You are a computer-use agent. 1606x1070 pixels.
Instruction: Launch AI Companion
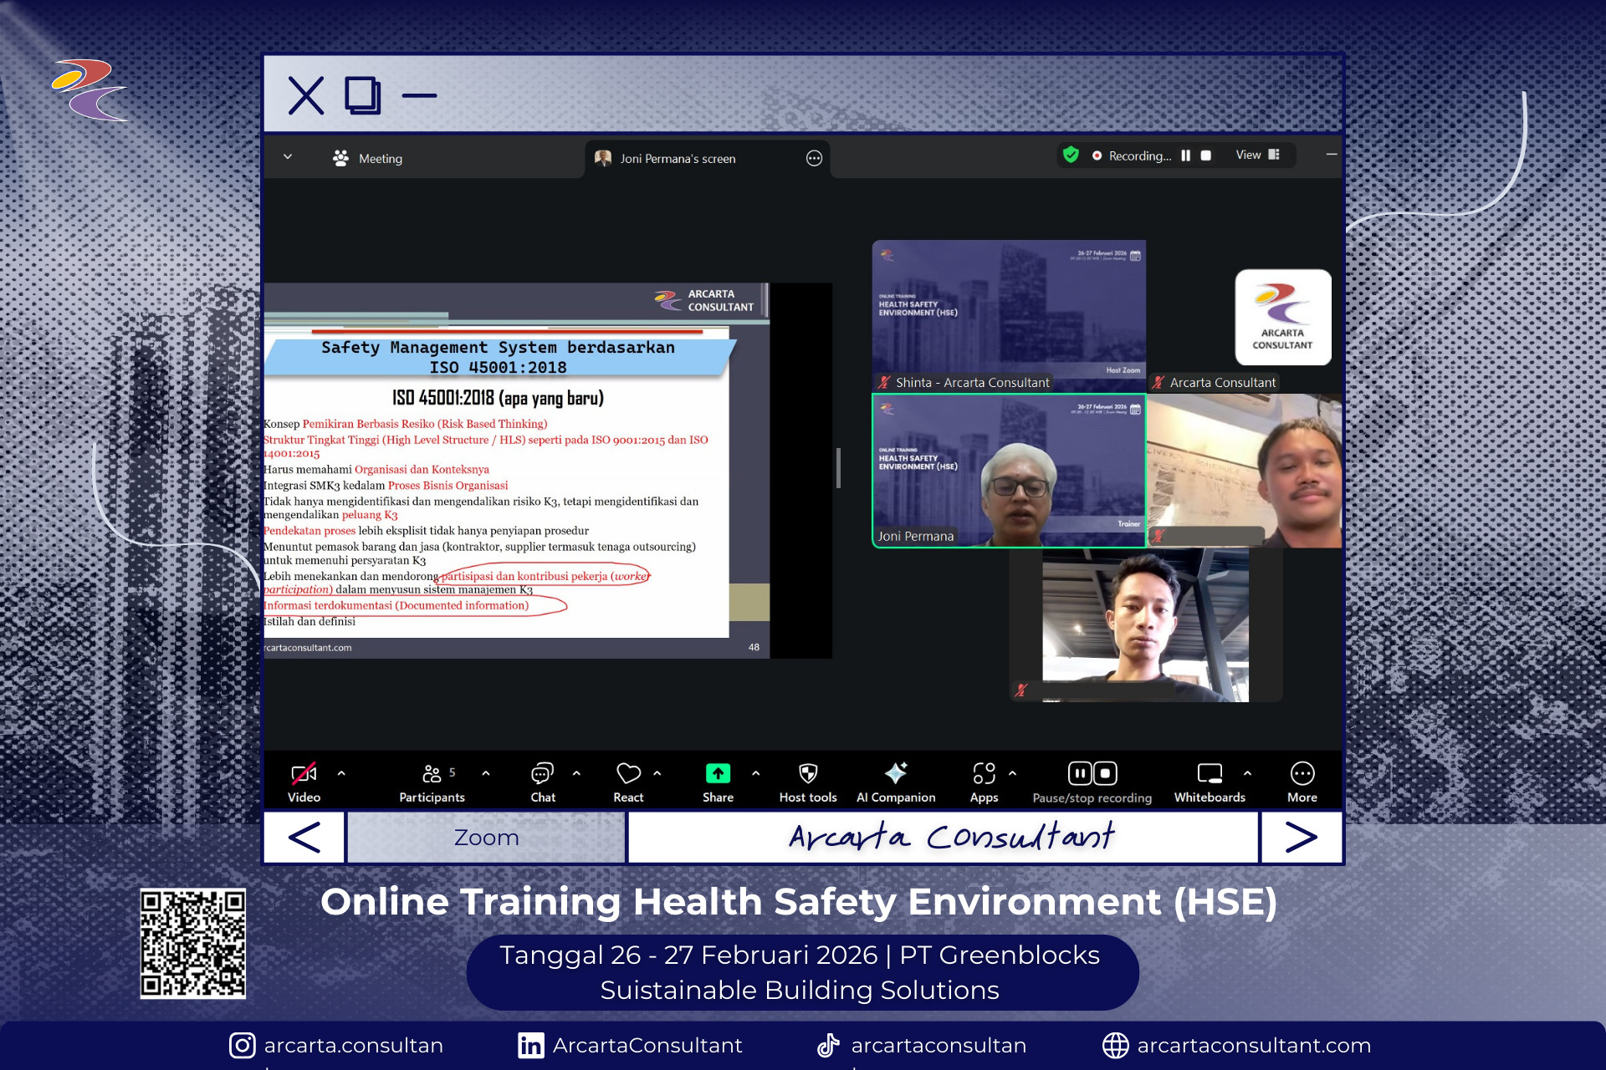point(896,774)
